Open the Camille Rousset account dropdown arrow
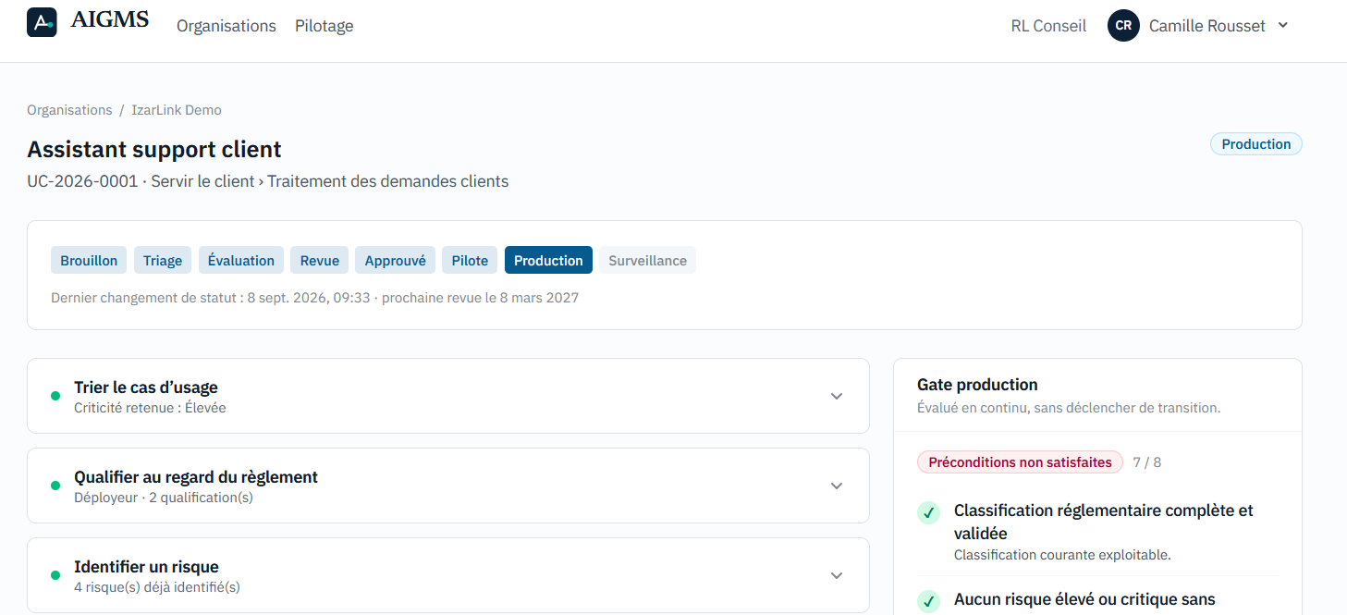Viewport: 1347px width, 615px height. point(1283,25)
